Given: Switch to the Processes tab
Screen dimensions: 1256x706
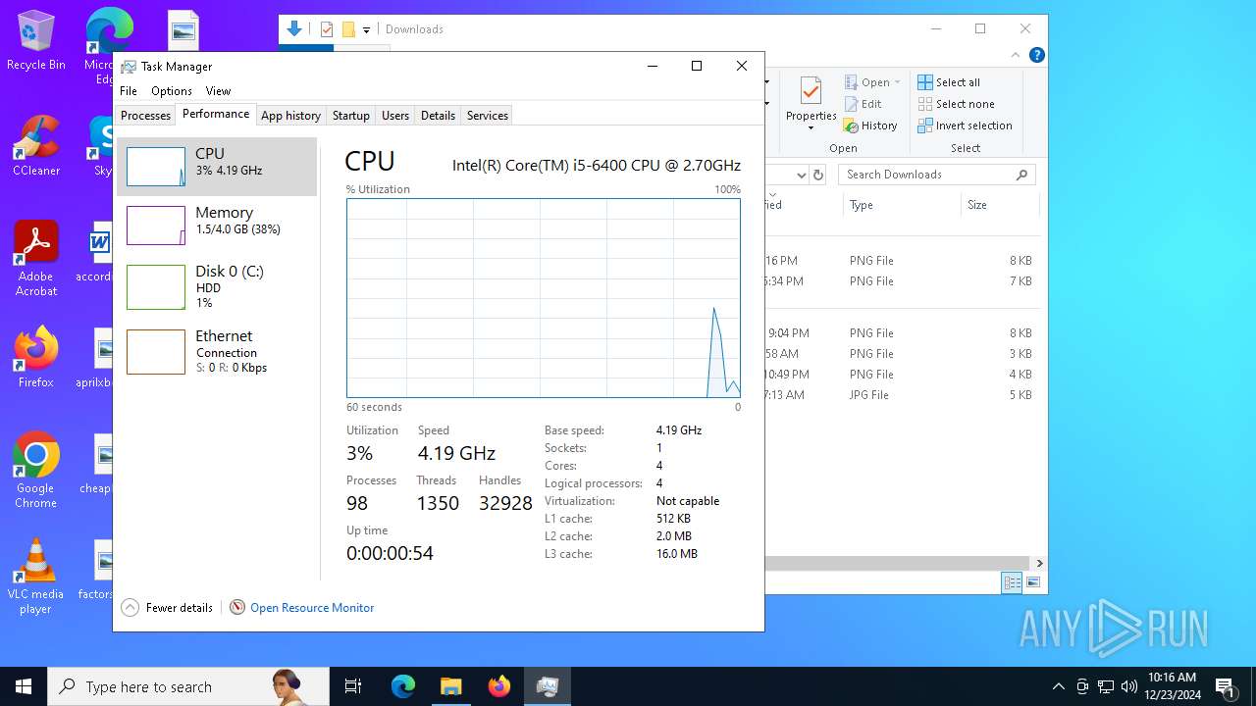Looking at the screenshot, I should [145, 116].
